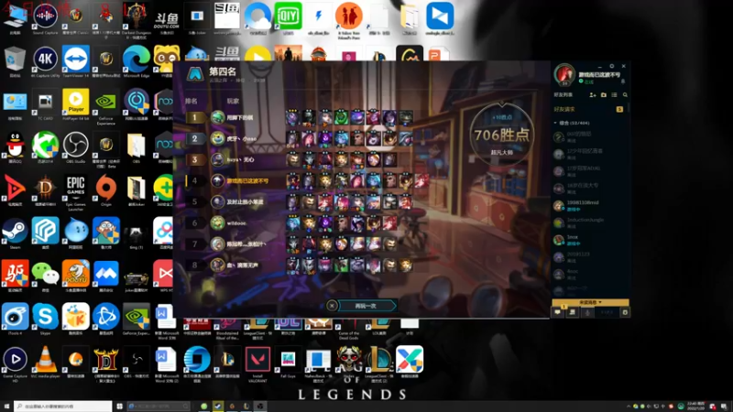Open Tencent QQ penguin shortcut

click(x=15, y=147)
